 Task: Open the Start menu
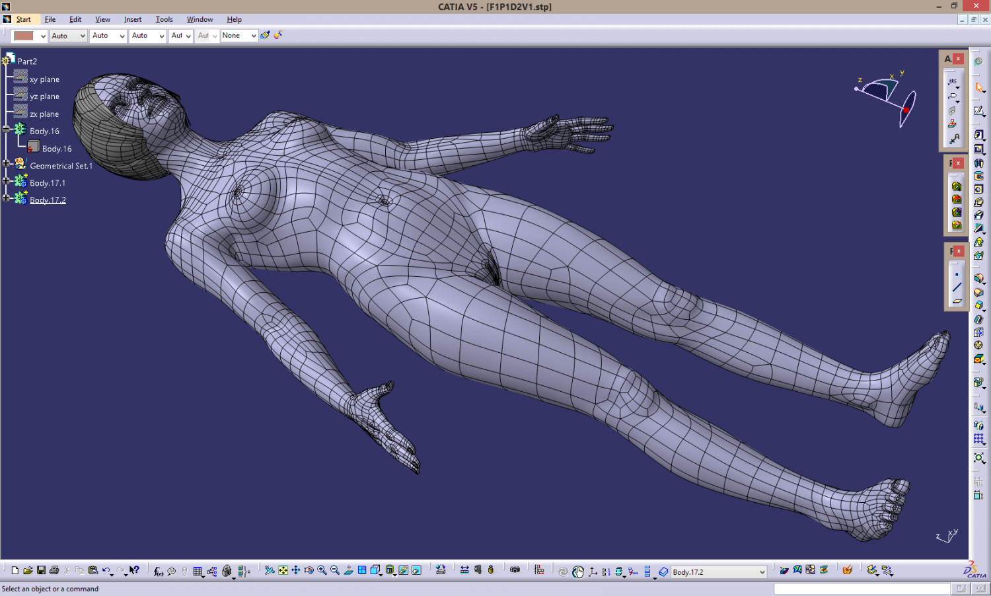click(23, 19)
